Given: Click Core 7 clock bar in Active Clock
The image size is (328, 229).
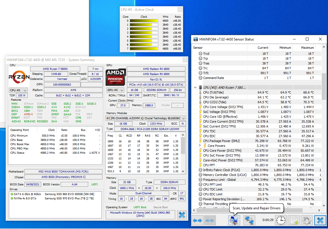Looking at the screenshot, I should (x=144, y=49).
